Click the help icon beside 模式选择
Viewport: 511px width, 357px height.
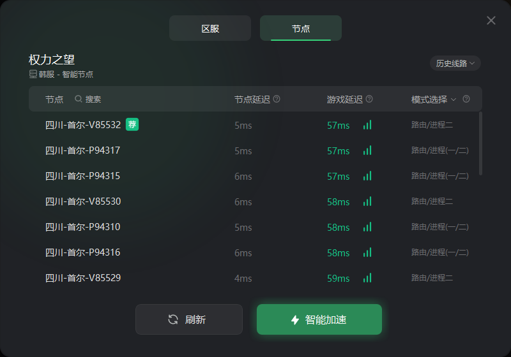(466, 99)
